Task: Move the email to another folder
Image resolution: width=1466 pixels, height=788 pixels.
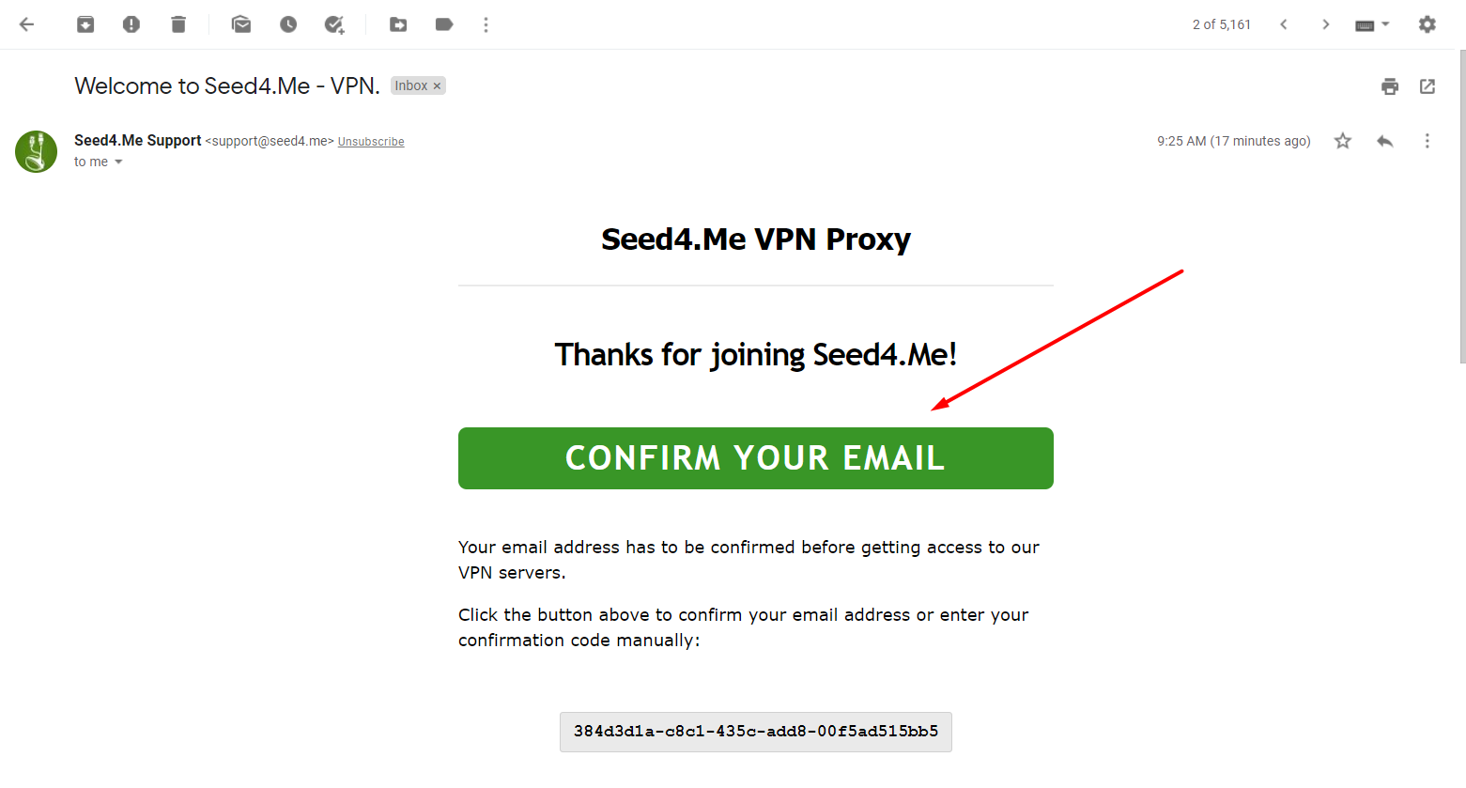Action: coord(398,24)
